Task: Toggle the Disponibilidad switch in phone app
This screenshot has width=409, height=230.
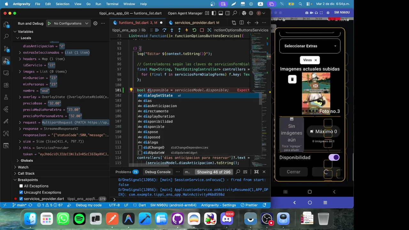Action: [334, 157]
